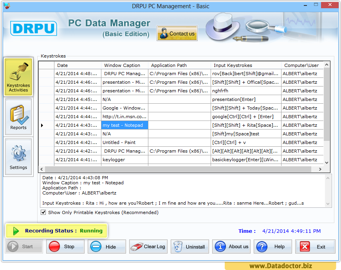Minimize the DRPU PC Management window
This screenshot has height=270, width=341.
point(305,5)
